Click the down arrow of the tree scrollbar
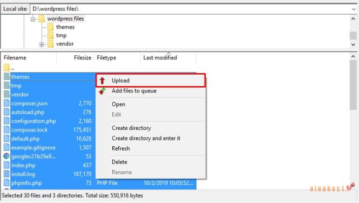Screen dimensions: 359x203 coord(353,44)
